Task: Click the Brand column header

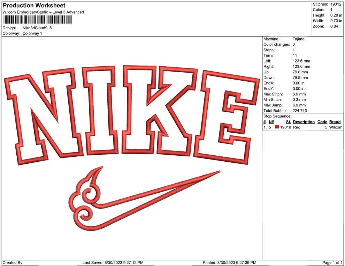Action: (x=335, y=122)
